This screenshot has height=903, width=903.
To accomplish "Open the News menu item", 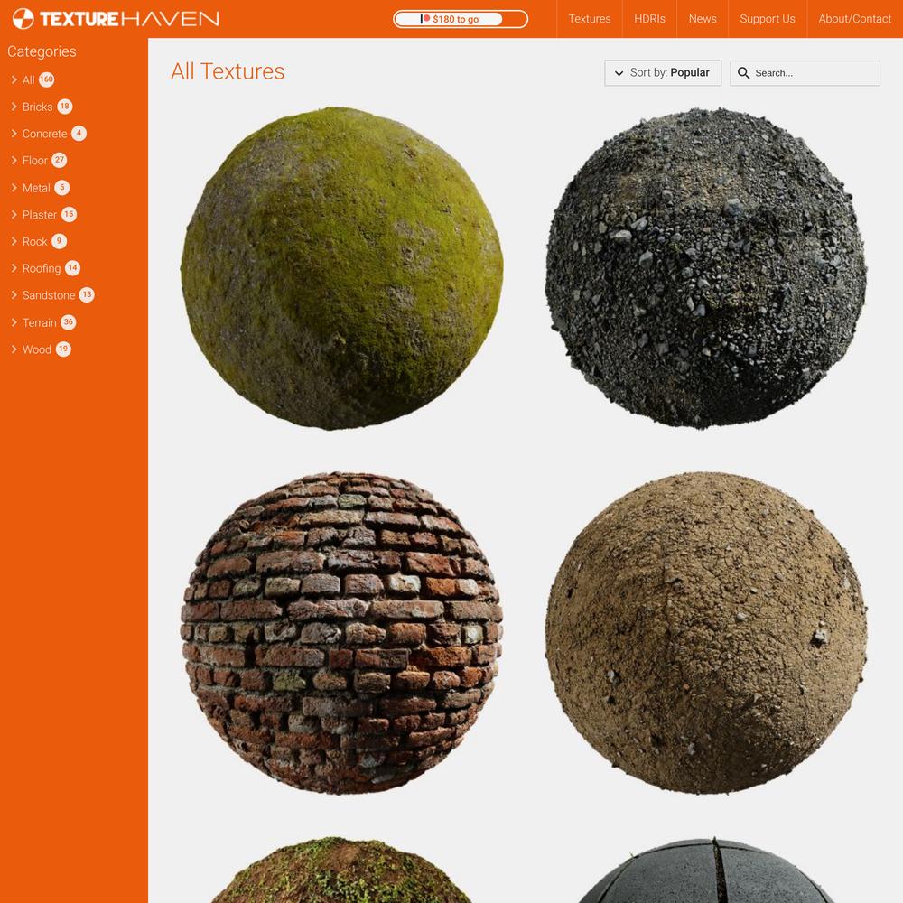I will click(703, 19).
